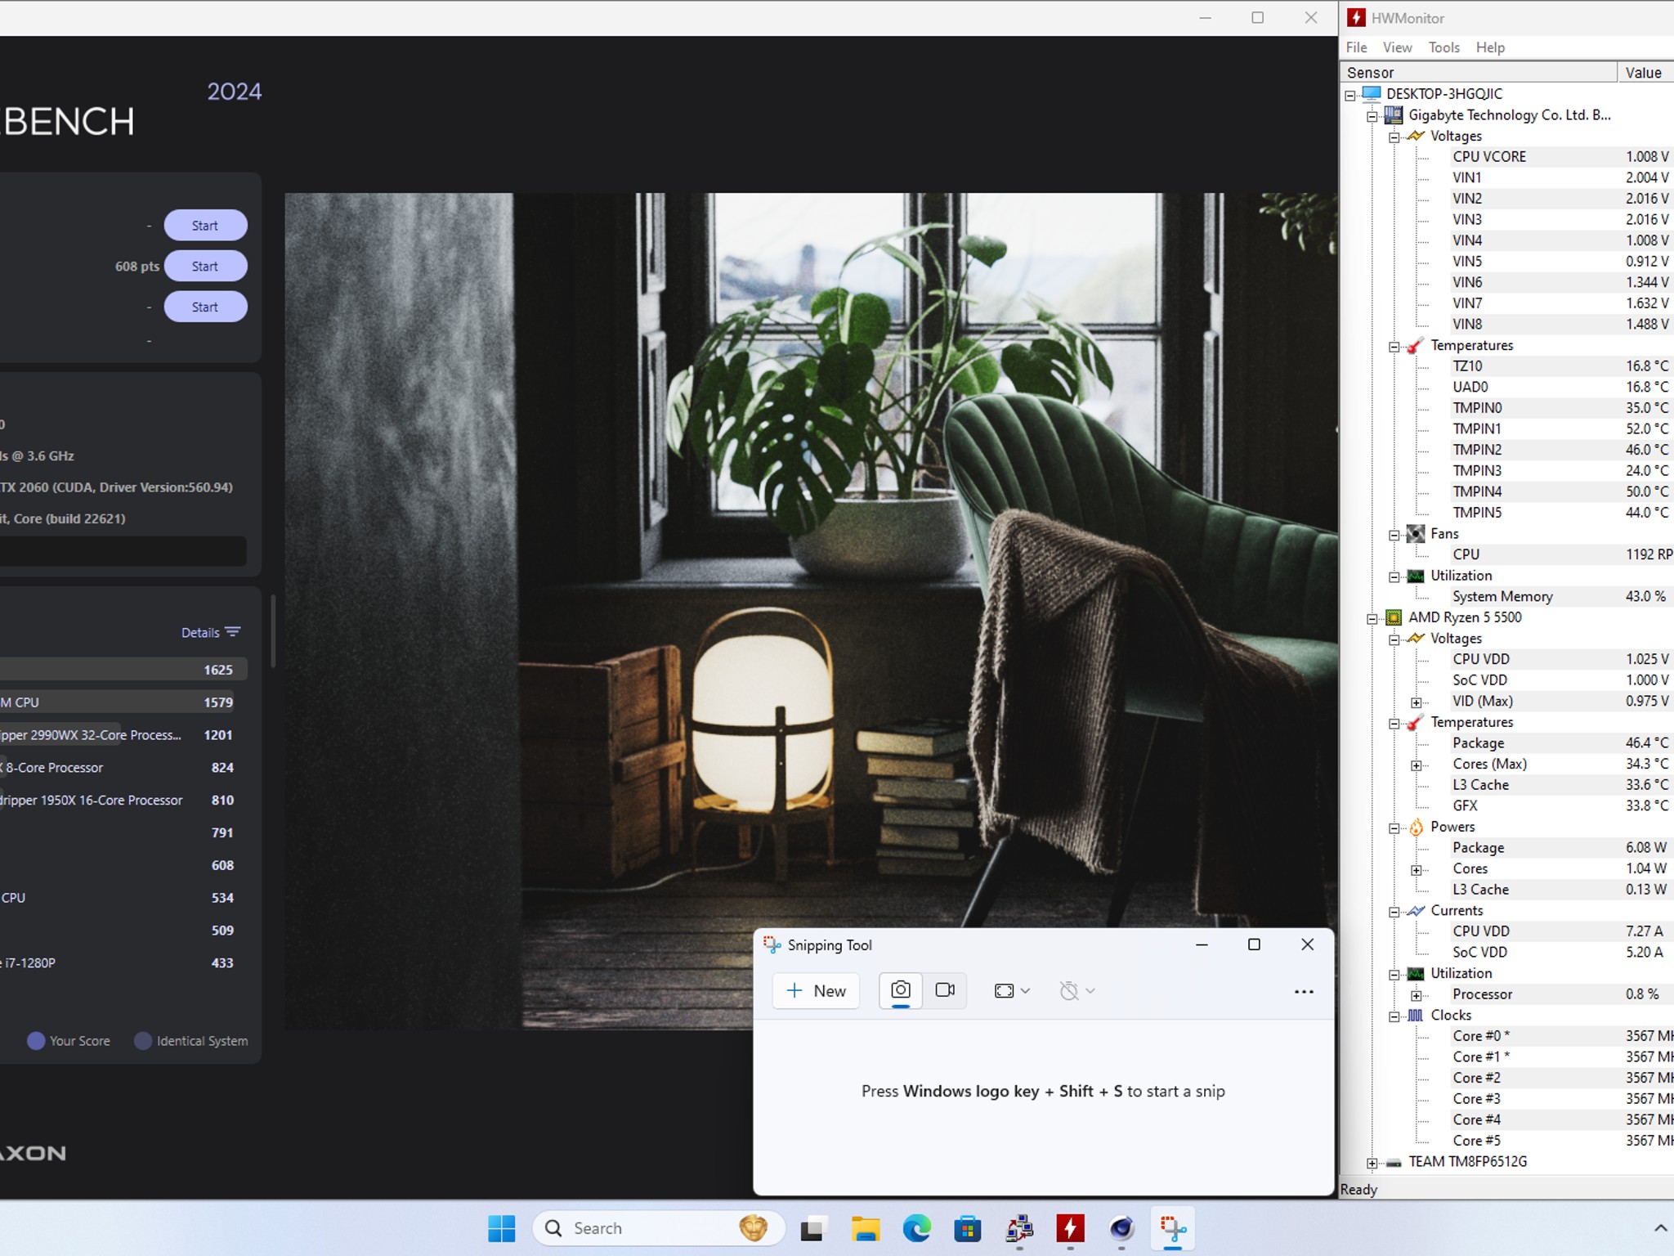Switch to HWMonitor via taskbar icon
The height and width of the screenshot is (1256, 1674).
1070,1228
